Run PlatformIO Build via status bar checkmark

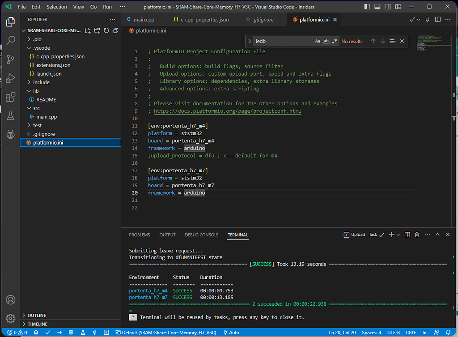click(48, 333)
